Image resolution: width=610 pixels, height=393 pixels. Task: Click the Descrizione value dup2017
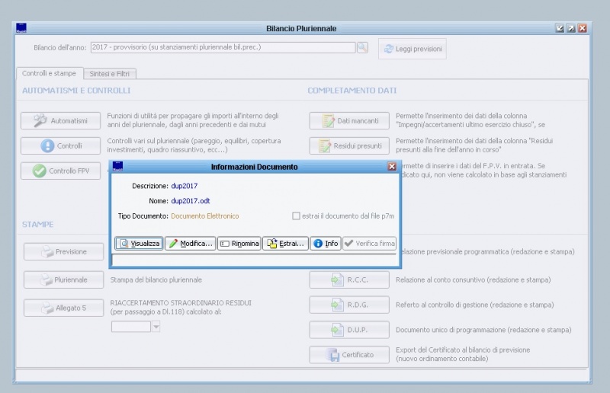[x=185, y=186]
